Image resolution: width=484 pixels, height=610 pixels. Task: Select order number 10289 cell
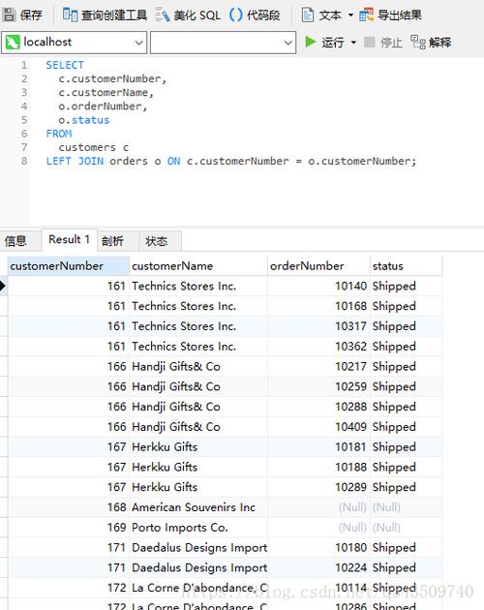318,487
